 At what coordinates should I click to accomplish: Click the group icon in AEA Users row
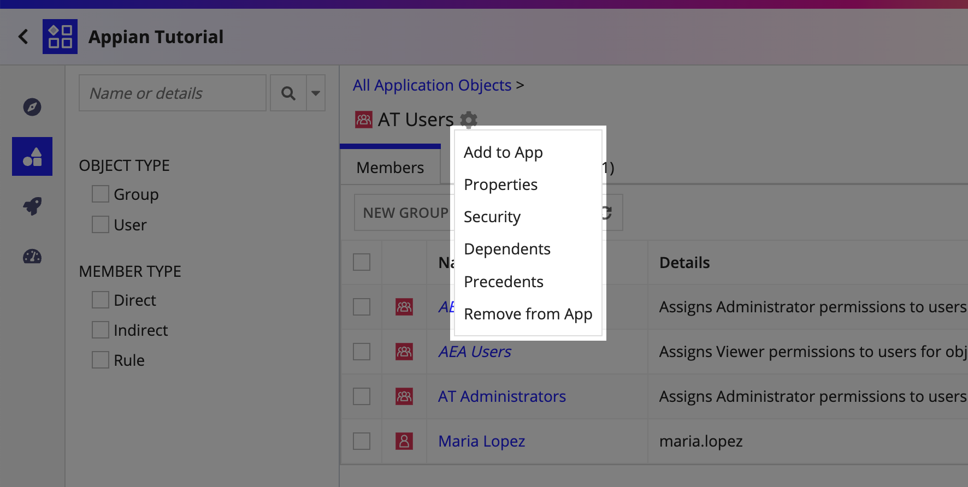coord(404,352)
